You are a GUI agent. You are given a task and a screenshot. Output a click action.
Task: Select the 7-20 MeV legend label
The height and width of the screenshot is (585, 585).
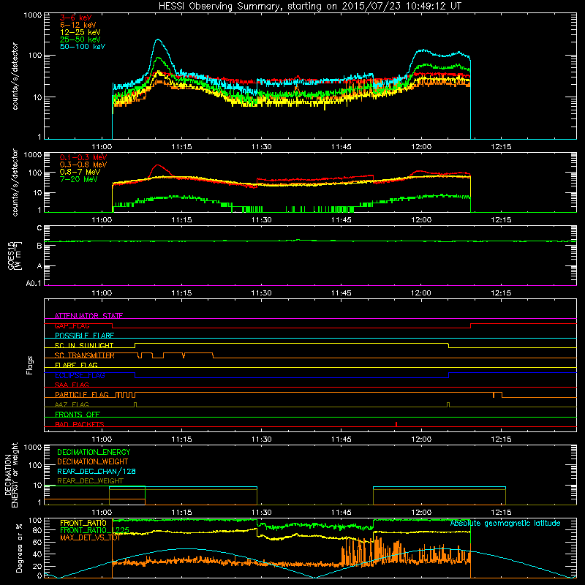79,179
